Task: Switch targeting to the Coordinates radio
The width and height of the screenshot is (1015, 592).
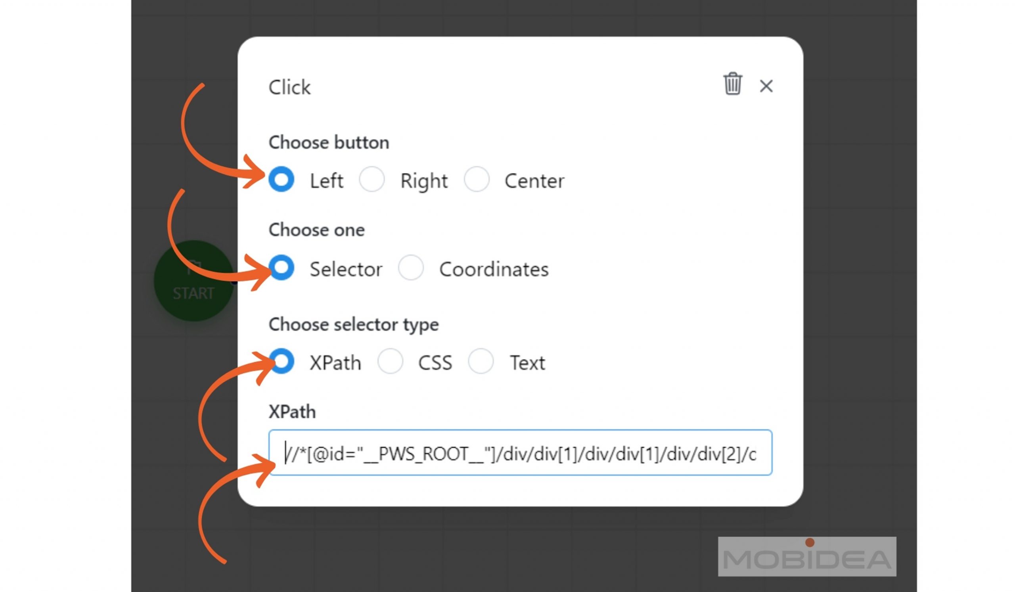Action: 410,267
